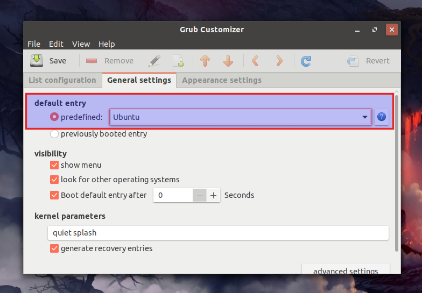Disable generate recovery entries checkbox

[x=54, y=248]
